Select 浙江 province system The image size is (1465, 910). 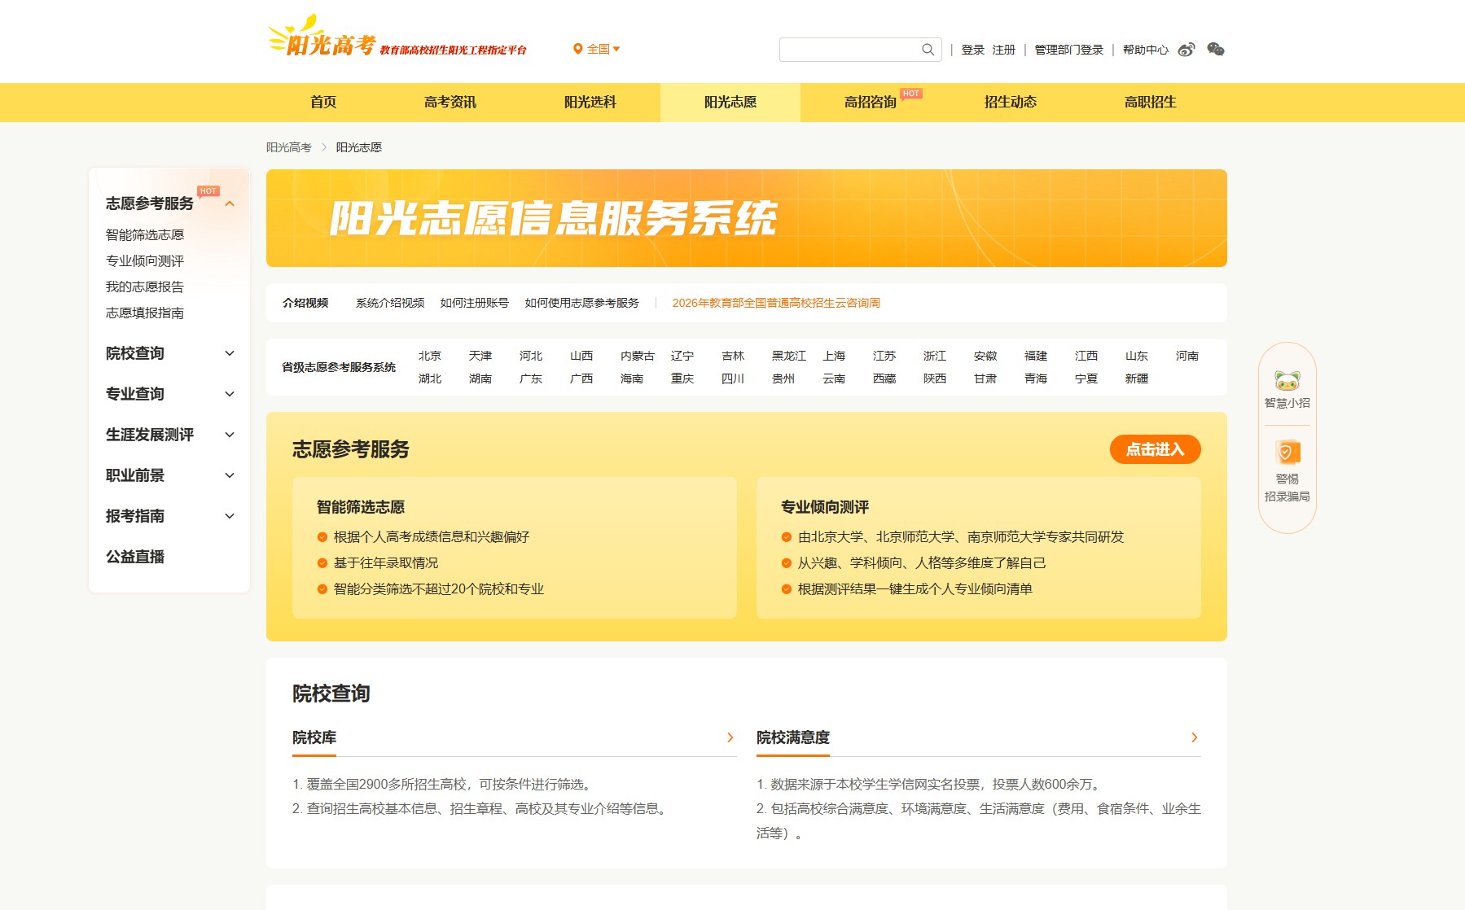pos(935,356)
